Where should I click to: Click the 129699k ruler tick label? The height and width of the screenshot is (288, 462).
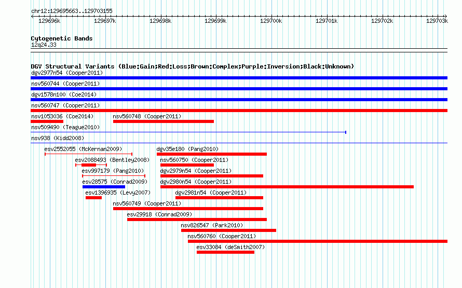coord(215,21)
